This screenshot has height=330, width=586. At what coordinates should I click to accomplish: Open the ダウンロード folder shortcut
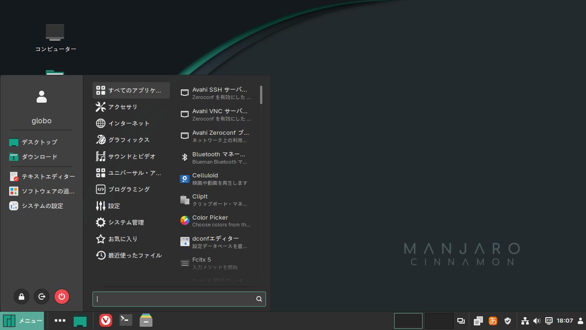point(39,157)
